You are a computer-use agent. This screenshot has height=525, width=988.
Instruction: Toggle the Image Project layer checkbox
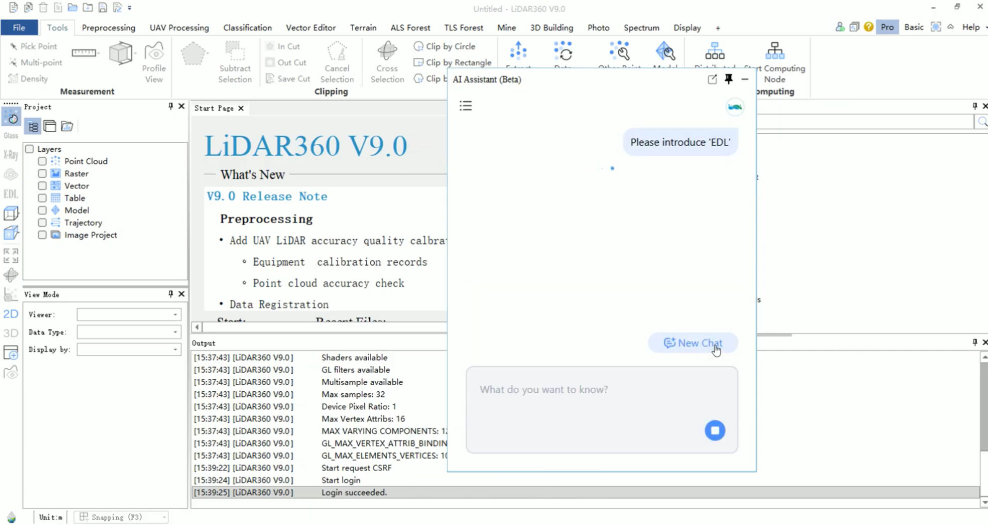[42, 235]
